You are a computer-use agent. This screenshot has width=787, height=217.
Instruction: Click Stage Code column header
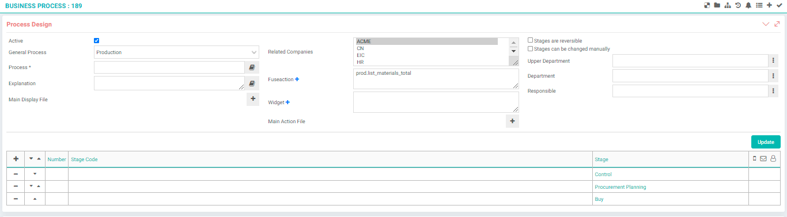[84, 159]
